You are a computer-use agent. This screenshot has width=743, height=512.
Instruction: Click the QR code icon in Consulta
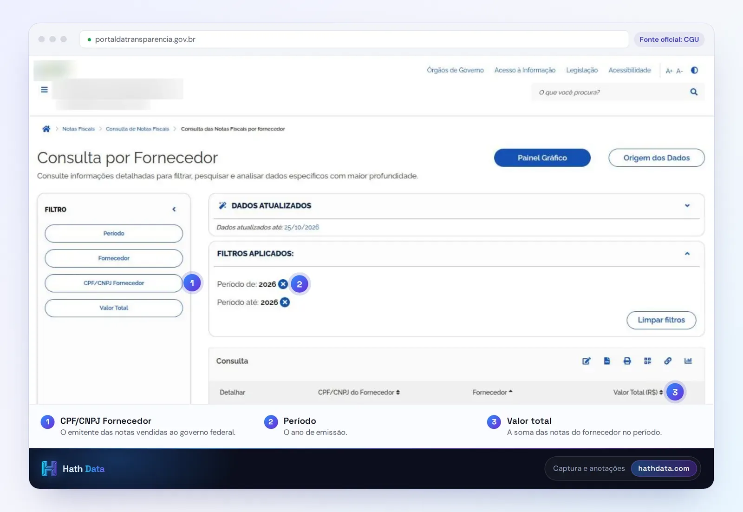pyautogui.click(x=647, y=361)
